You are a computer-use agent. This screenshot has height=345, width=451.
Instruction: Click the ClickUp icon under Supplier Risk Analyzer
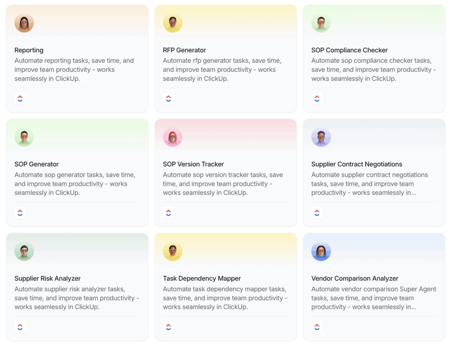[20, 327]
